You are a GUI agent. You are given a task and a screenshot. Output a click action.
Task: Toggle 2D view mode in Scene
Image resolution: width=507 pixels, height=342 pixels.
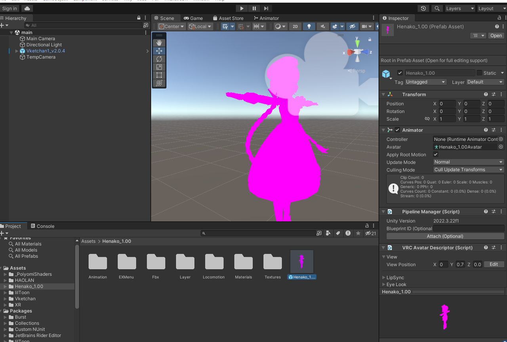[x=295, y=26]
